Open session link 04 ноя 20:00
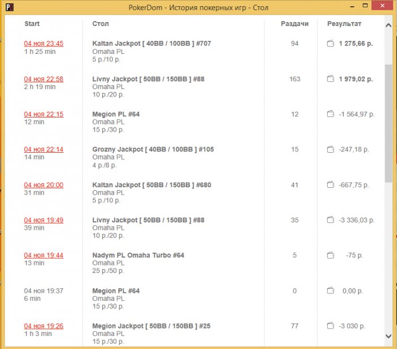The height and width of the screenshot is (349, 397). point(44,185)
